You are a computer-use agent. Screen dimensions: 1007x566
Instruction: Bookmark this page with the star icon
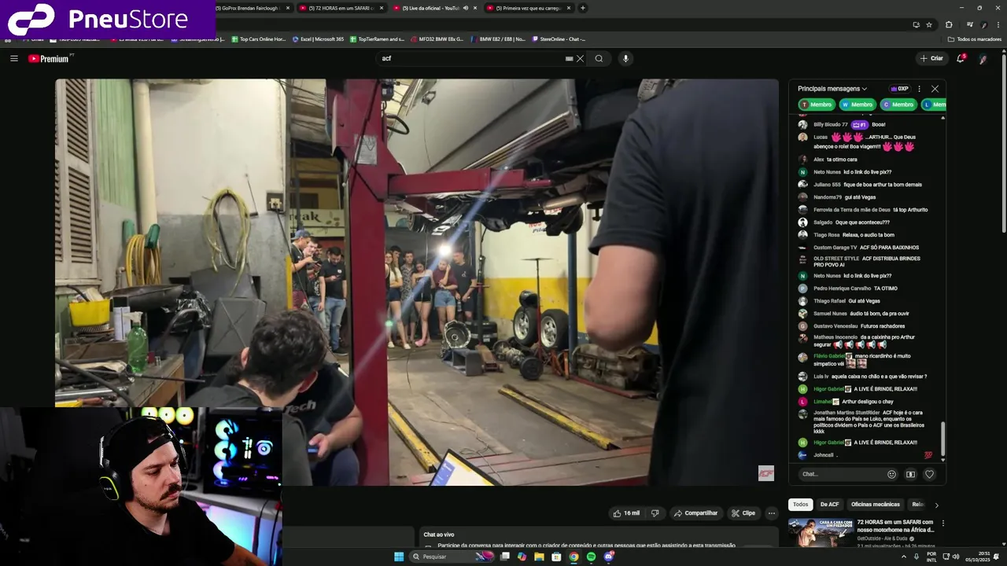click(x=929, y=24)
